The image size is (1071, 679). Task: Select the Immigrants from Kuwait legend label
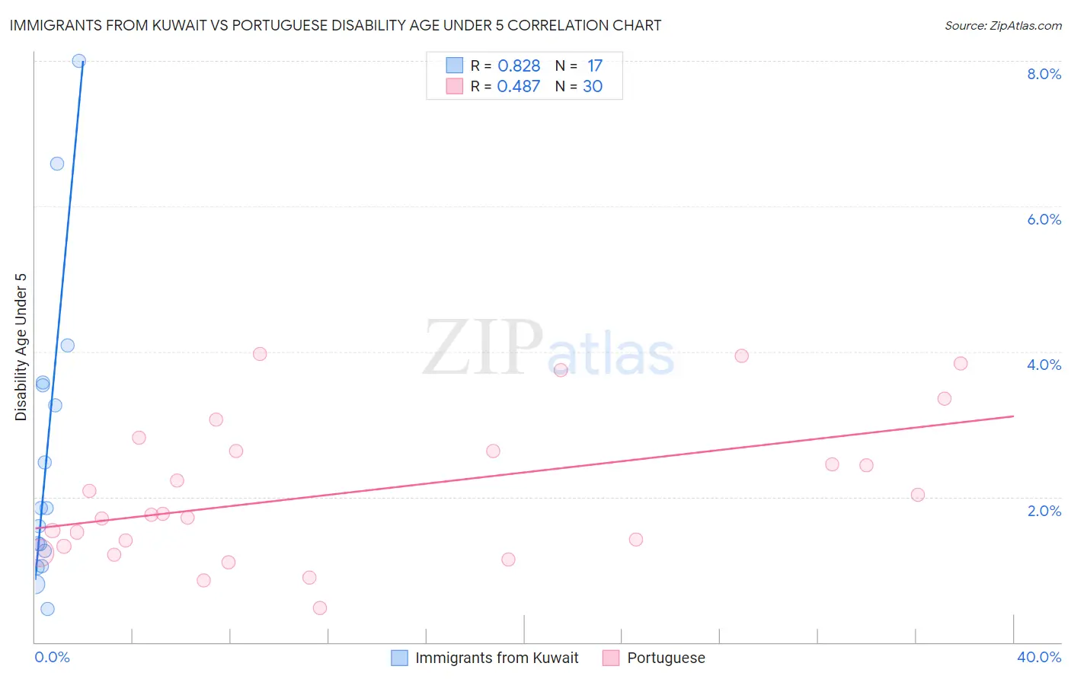click(x=497, y=658)
